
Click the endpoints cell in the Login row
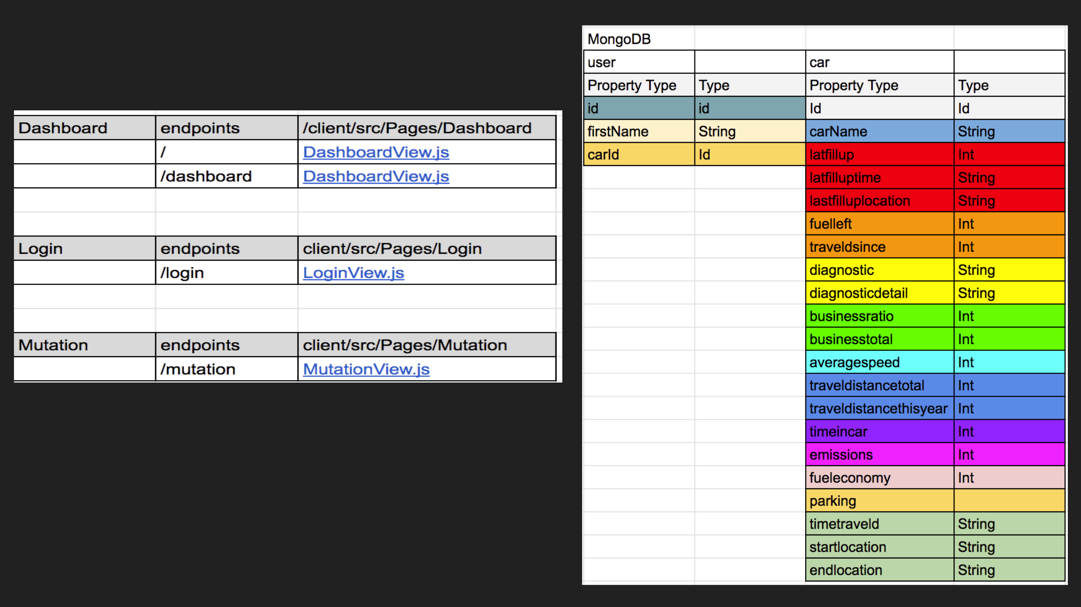coord(226,248)
